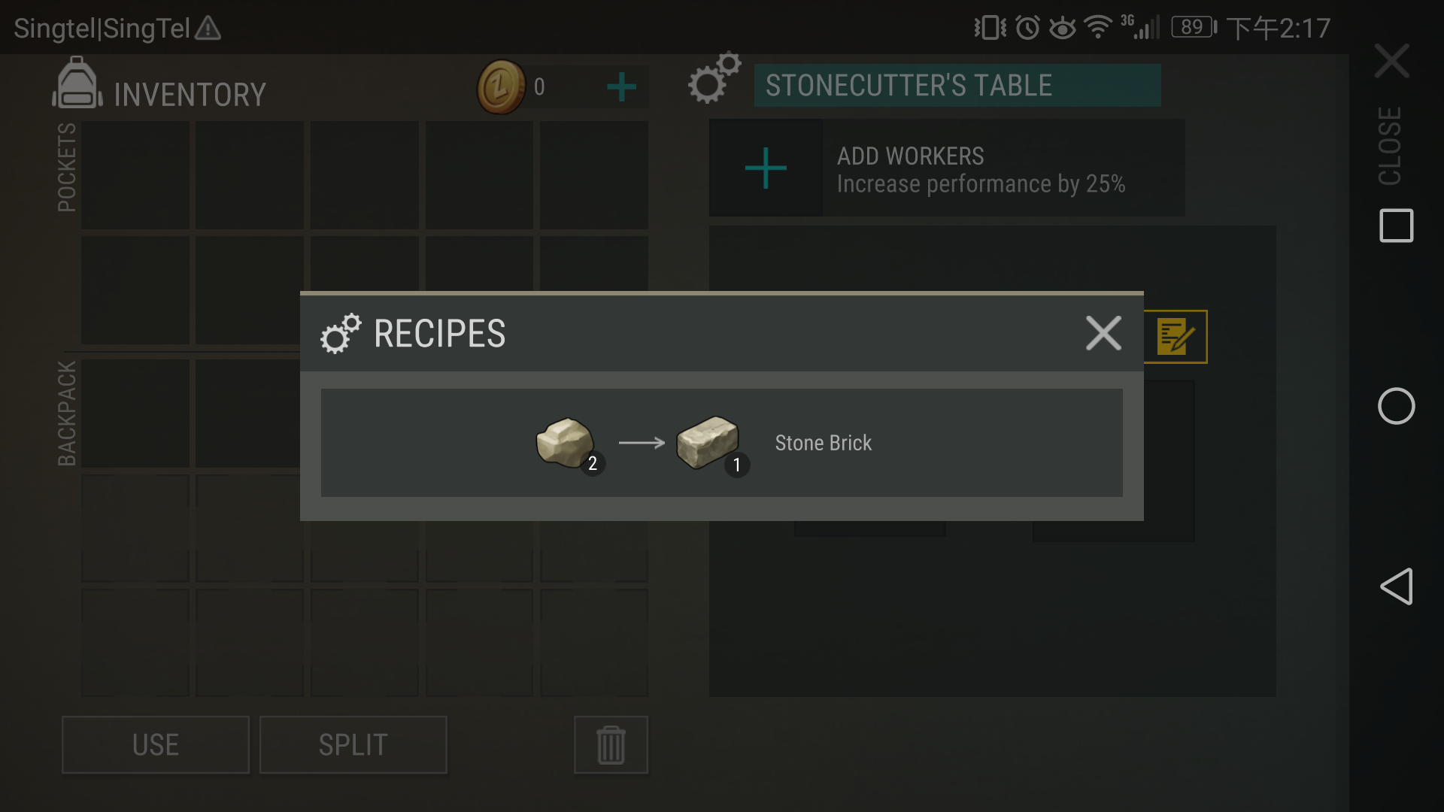Viewport: 1444px width, 812px height.
Task: Click the USE button
Action: [x=156, y=745]
